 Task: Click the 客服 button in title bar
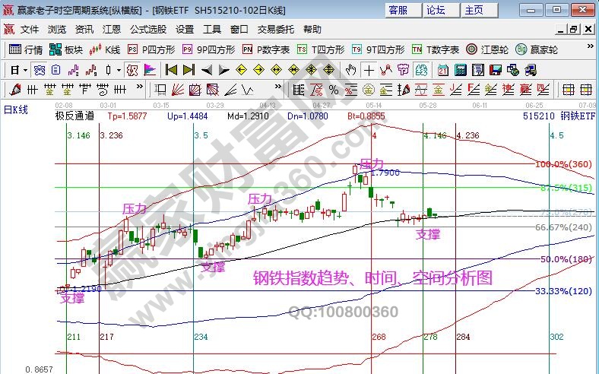[x=398, y=10]
